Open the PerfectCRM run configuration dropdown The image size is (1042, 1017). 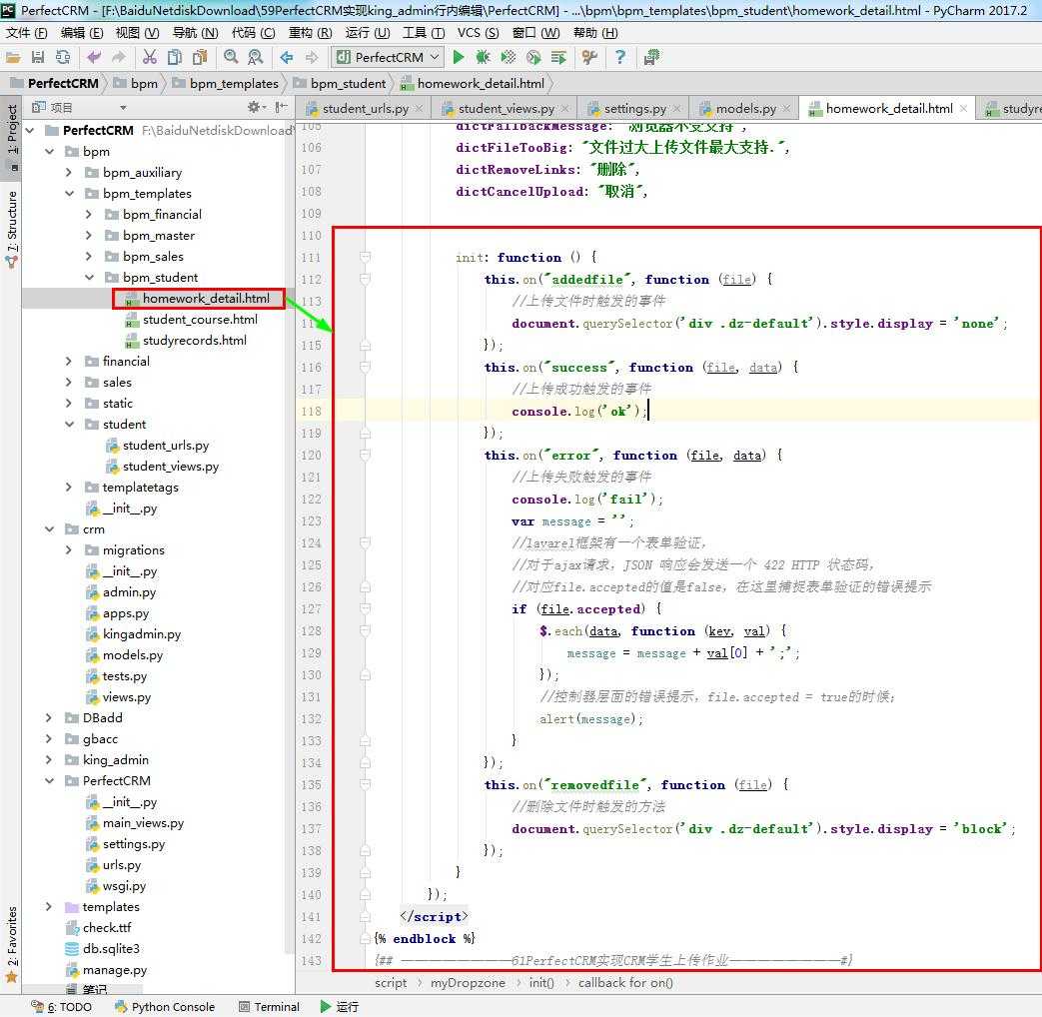(388, 58)
